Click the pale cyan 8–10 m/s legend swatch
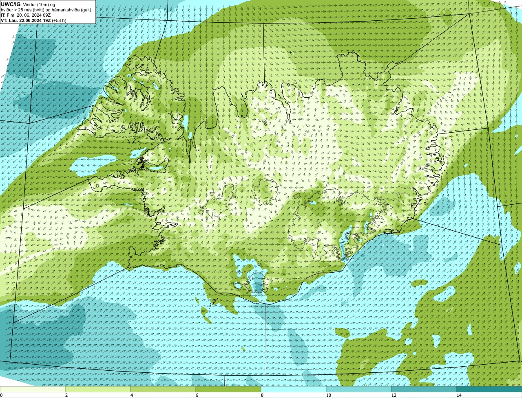 coord(294,389)
